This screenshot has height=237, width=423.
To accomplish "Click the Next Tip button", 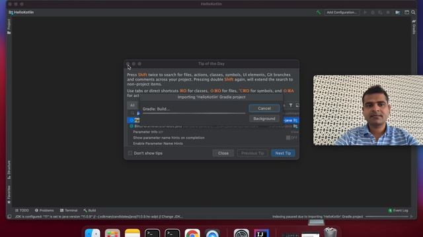I will (x=283, y=153).
